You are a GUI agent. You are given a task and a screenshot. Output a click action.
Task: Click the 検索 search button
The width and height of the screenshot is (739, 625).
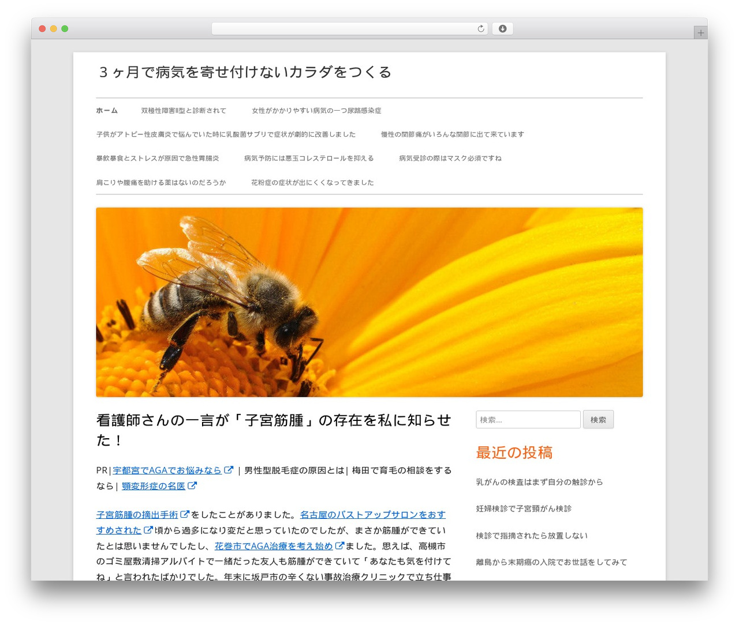coord(598,419)
